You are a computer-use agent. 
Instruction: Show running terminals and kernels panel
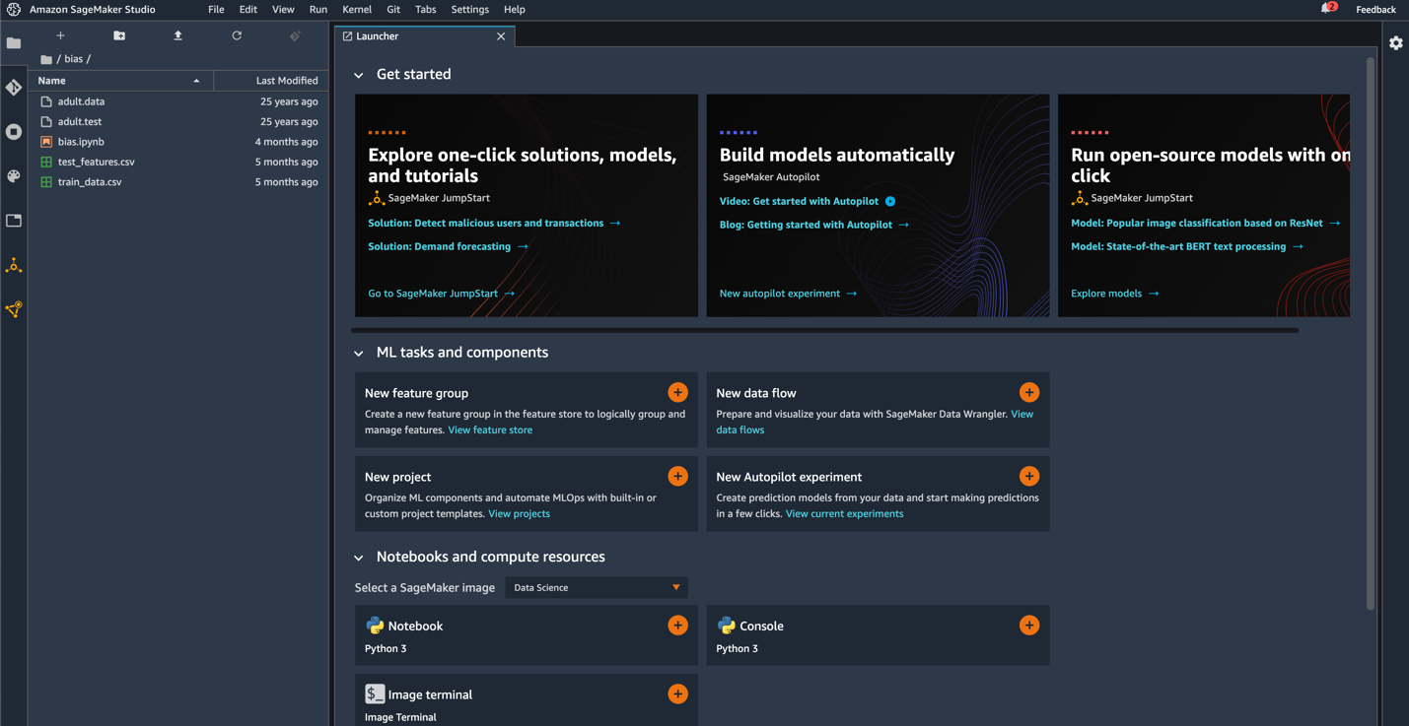point(14,132)
